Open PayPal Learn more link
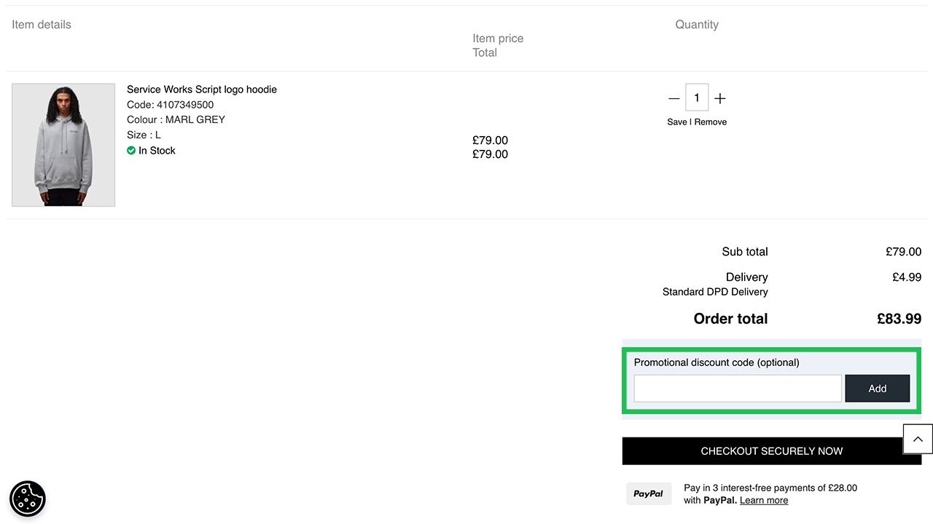 [x=763, y=501]
